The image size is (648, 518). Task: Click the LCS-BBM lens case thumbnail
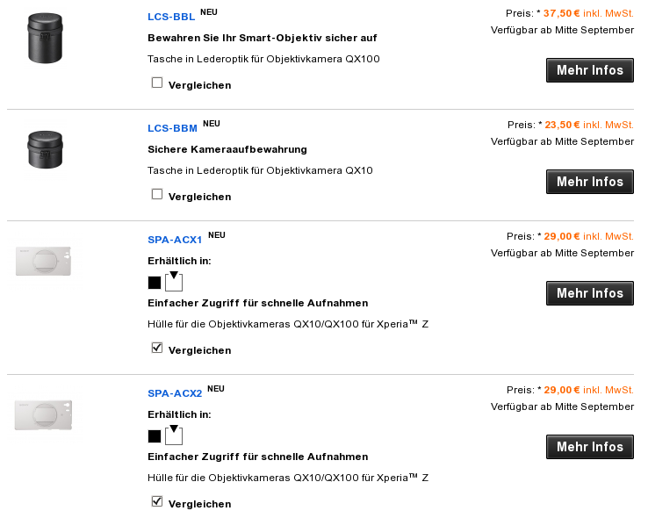pyautogui.click(x=45, y=150)
